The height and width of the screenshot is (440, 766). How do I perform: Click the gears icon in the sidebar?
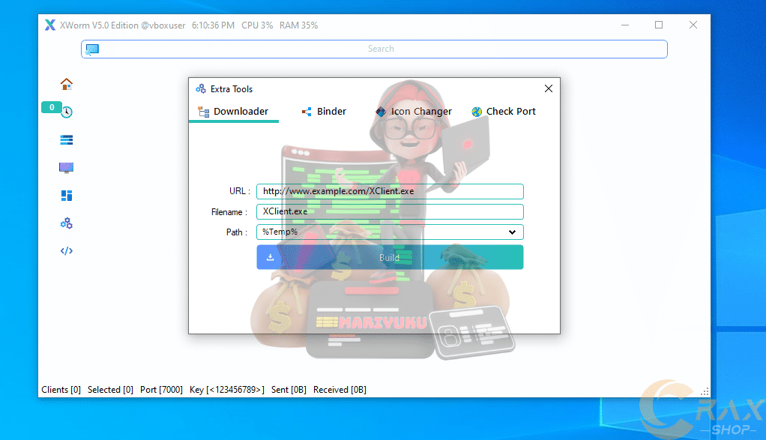pyautogui.click(x=67, y=223)
